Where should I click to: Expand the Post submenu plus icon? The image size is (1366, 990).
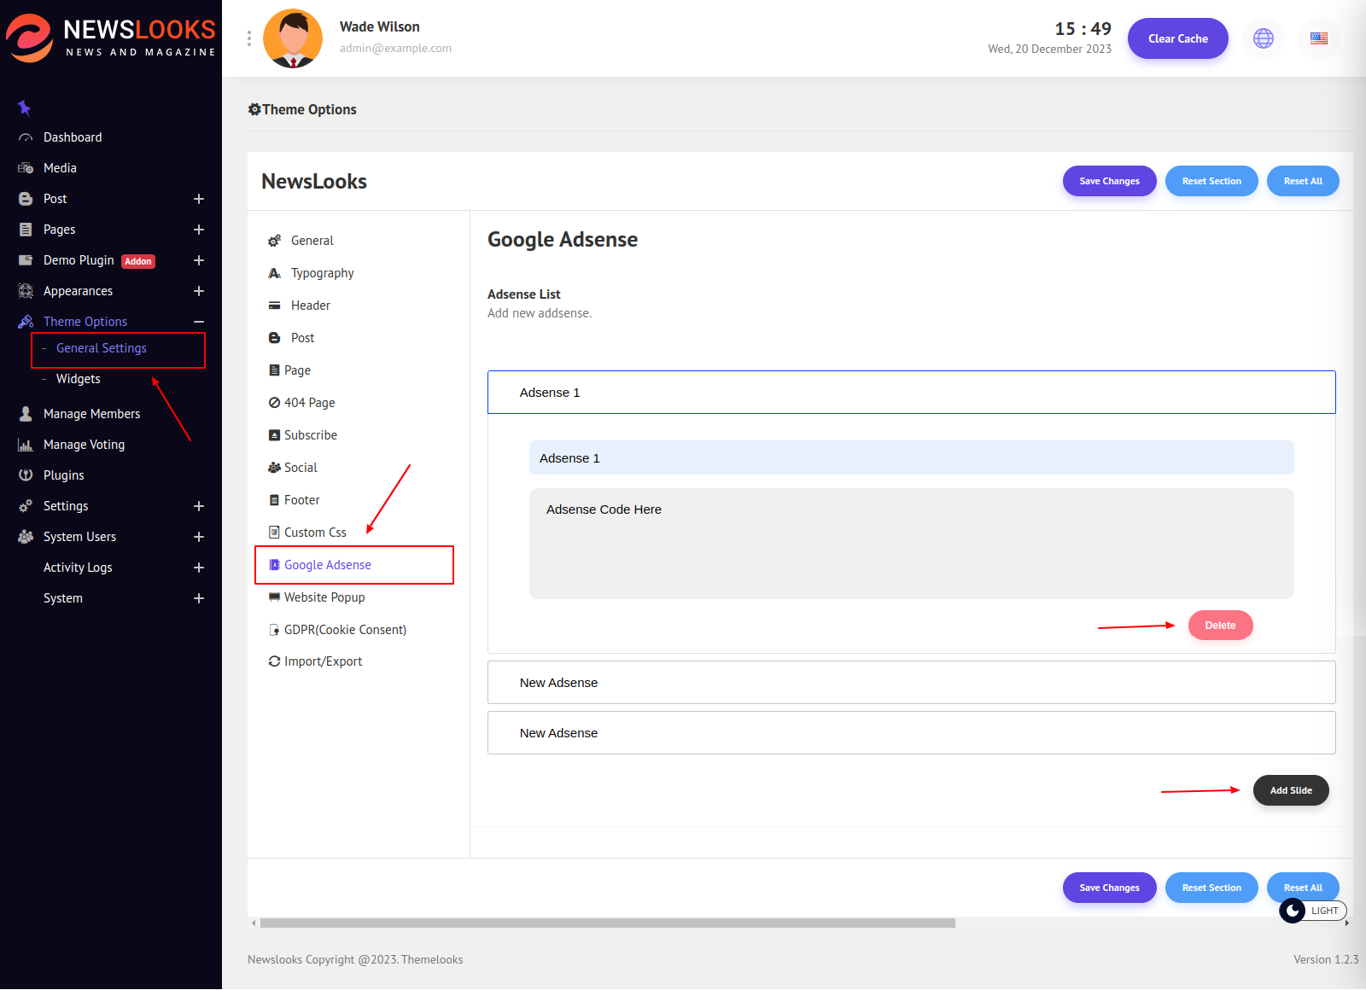point(199,199)
